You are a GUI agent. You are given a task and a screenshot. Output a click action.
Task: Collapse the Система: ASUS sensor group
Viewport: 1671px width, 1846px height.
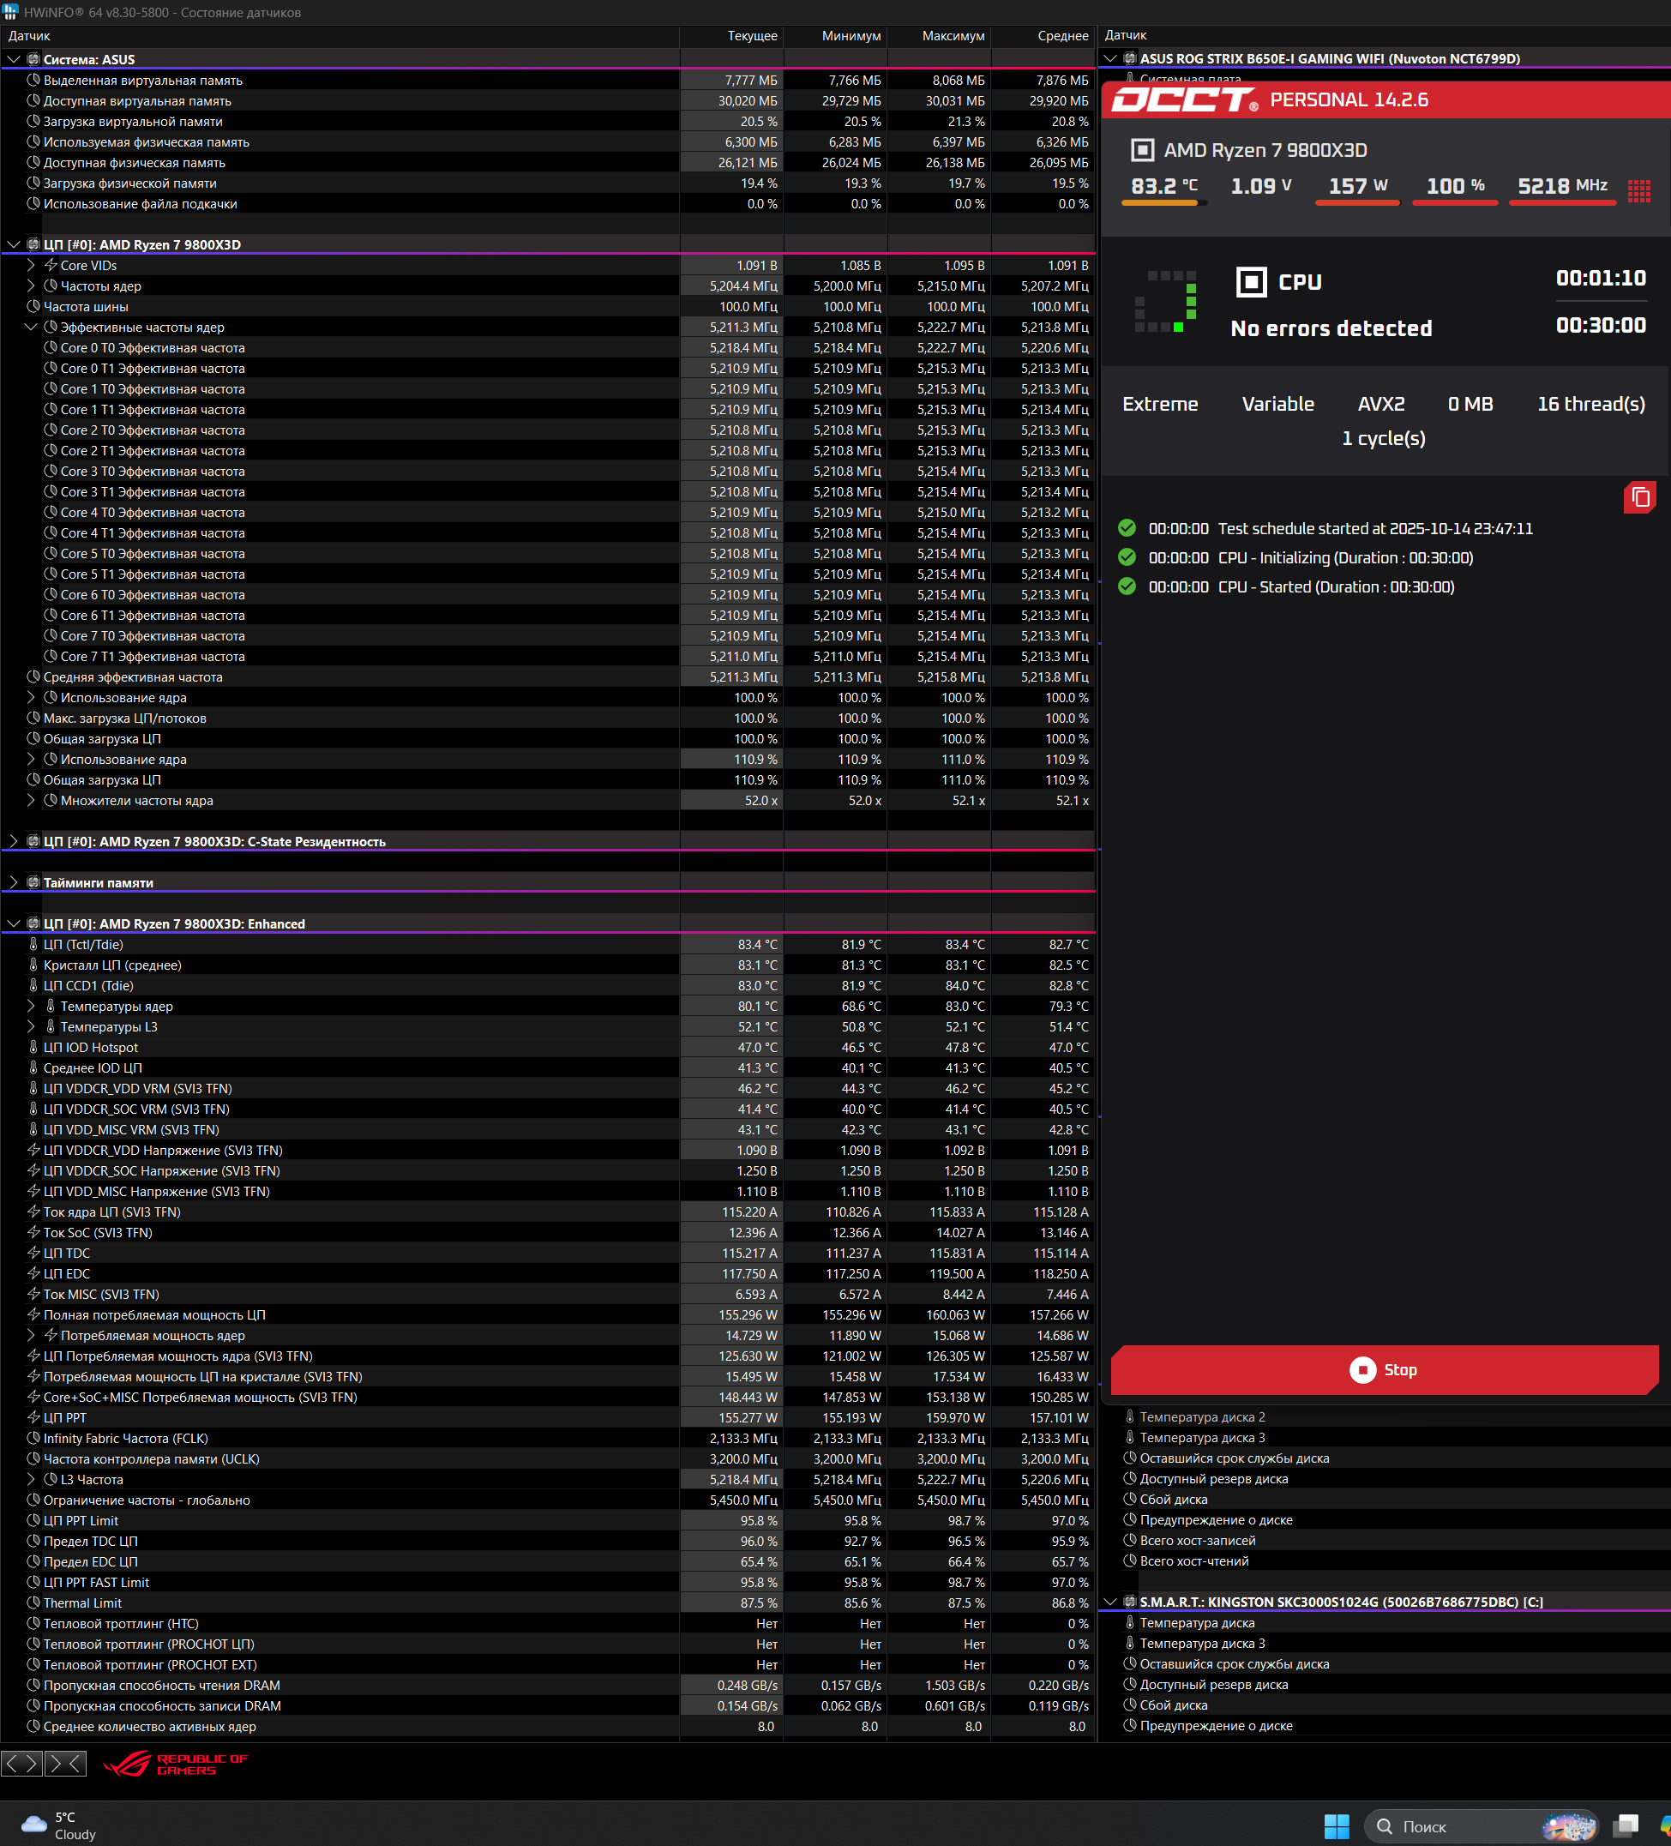point(14,59)
